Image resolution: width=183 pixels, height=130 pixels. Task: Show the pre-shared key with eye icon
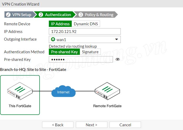(x=118, y=59)
